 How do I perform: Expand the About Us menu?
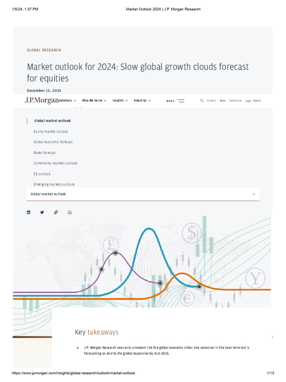tap(142, 100)
